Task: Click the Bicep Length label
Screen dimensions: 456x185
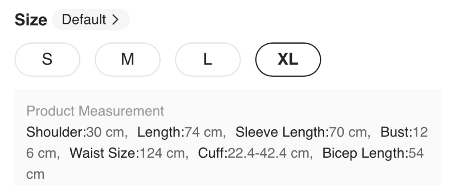Action: pos(365,153)
